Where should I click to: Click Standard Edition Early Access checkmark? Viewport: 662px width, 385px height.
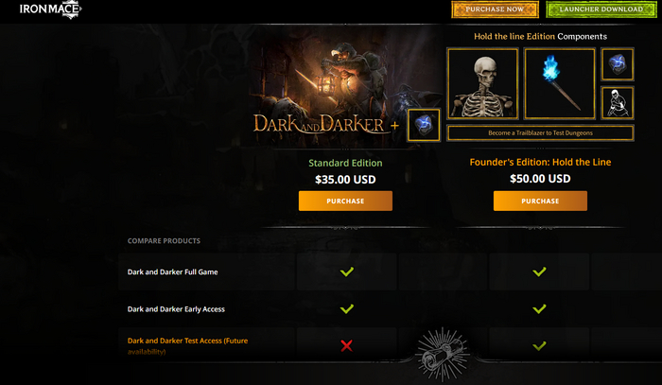[347, 308]
